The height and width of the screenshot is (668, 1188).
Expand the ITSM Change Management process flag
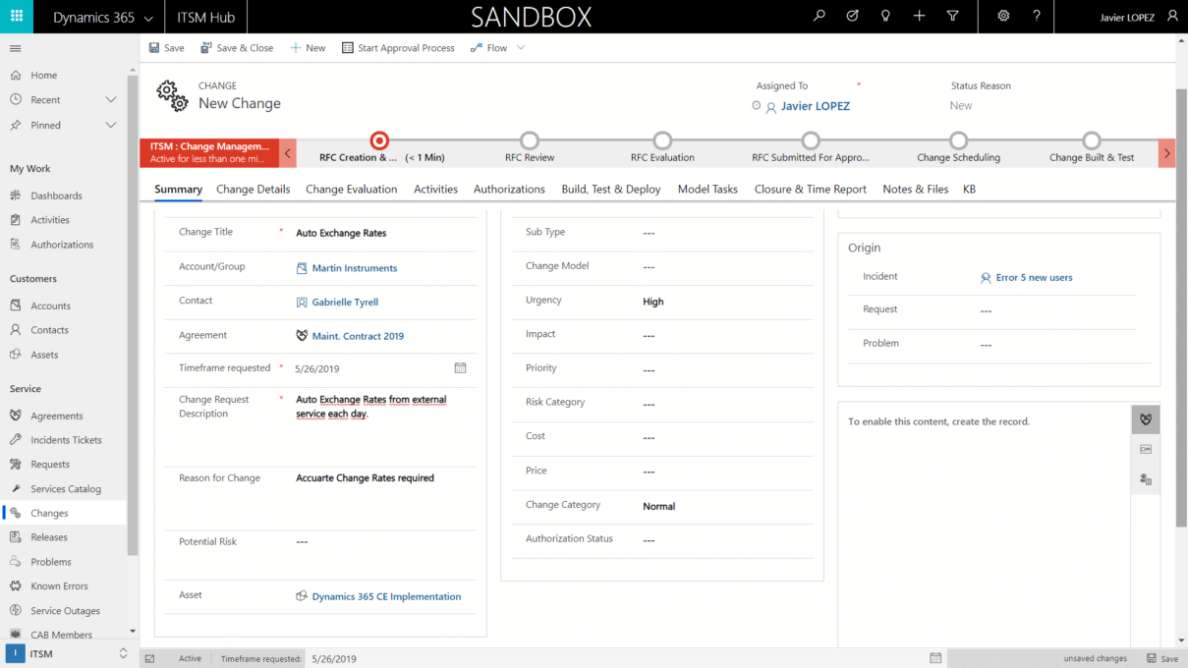click(208, 152)
